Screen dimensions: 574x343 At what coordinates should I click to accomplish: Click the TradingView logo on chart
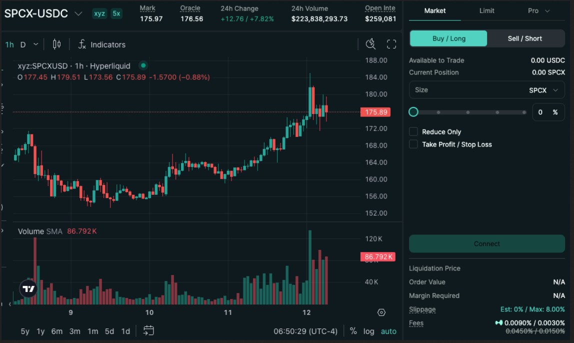28,288
